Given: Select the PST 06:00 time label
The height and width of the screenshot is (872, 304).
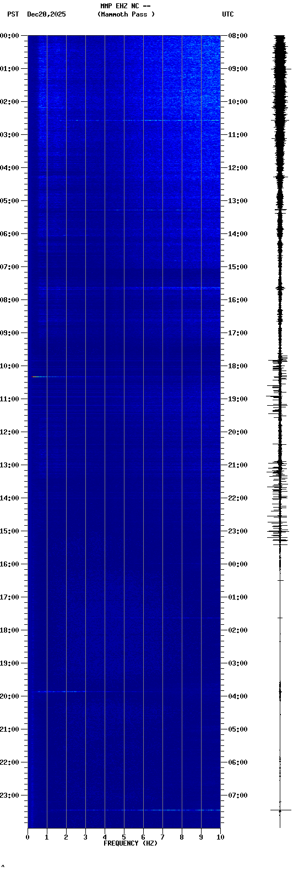Looking at the screenshot, I should pos(9,233).
